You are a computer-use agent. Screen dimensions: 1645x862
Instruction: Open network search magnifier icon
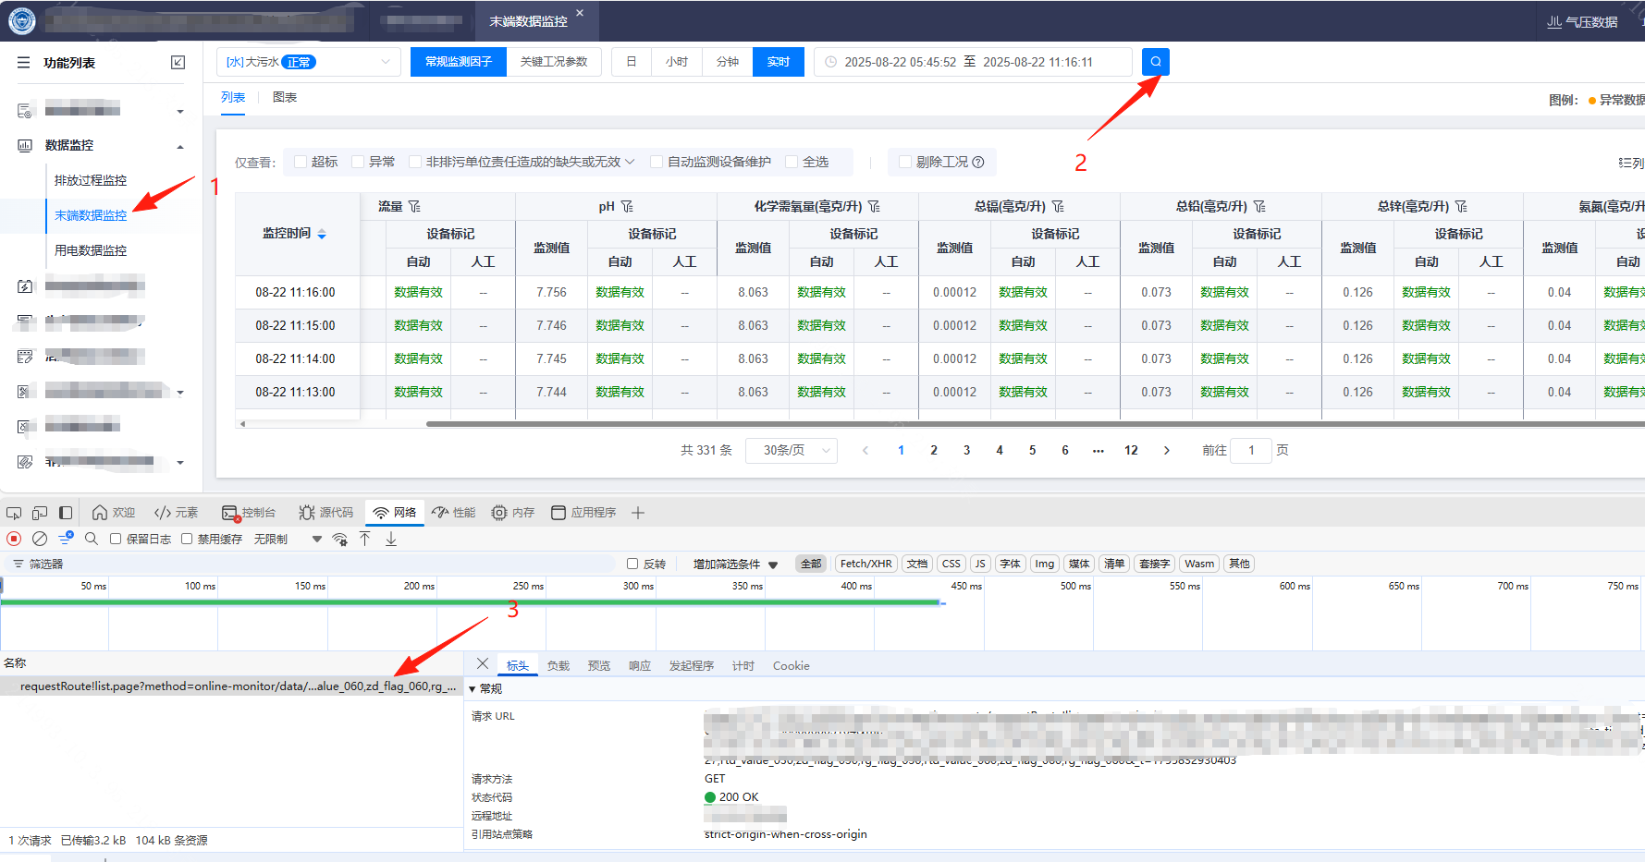click(91, 539)
